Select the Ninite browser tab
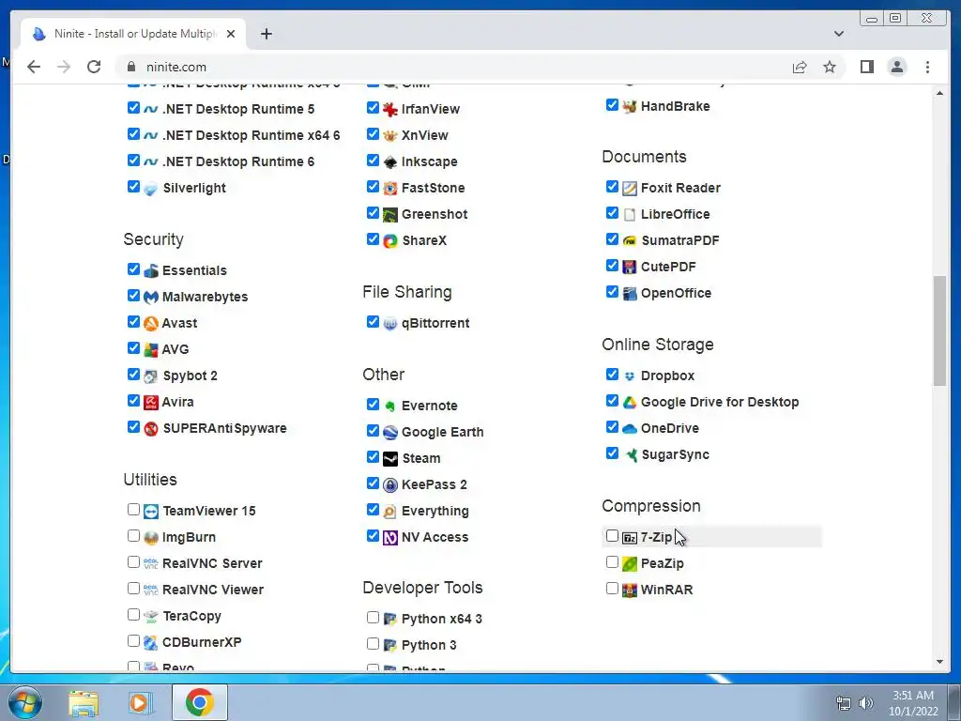 click(133, 34)
